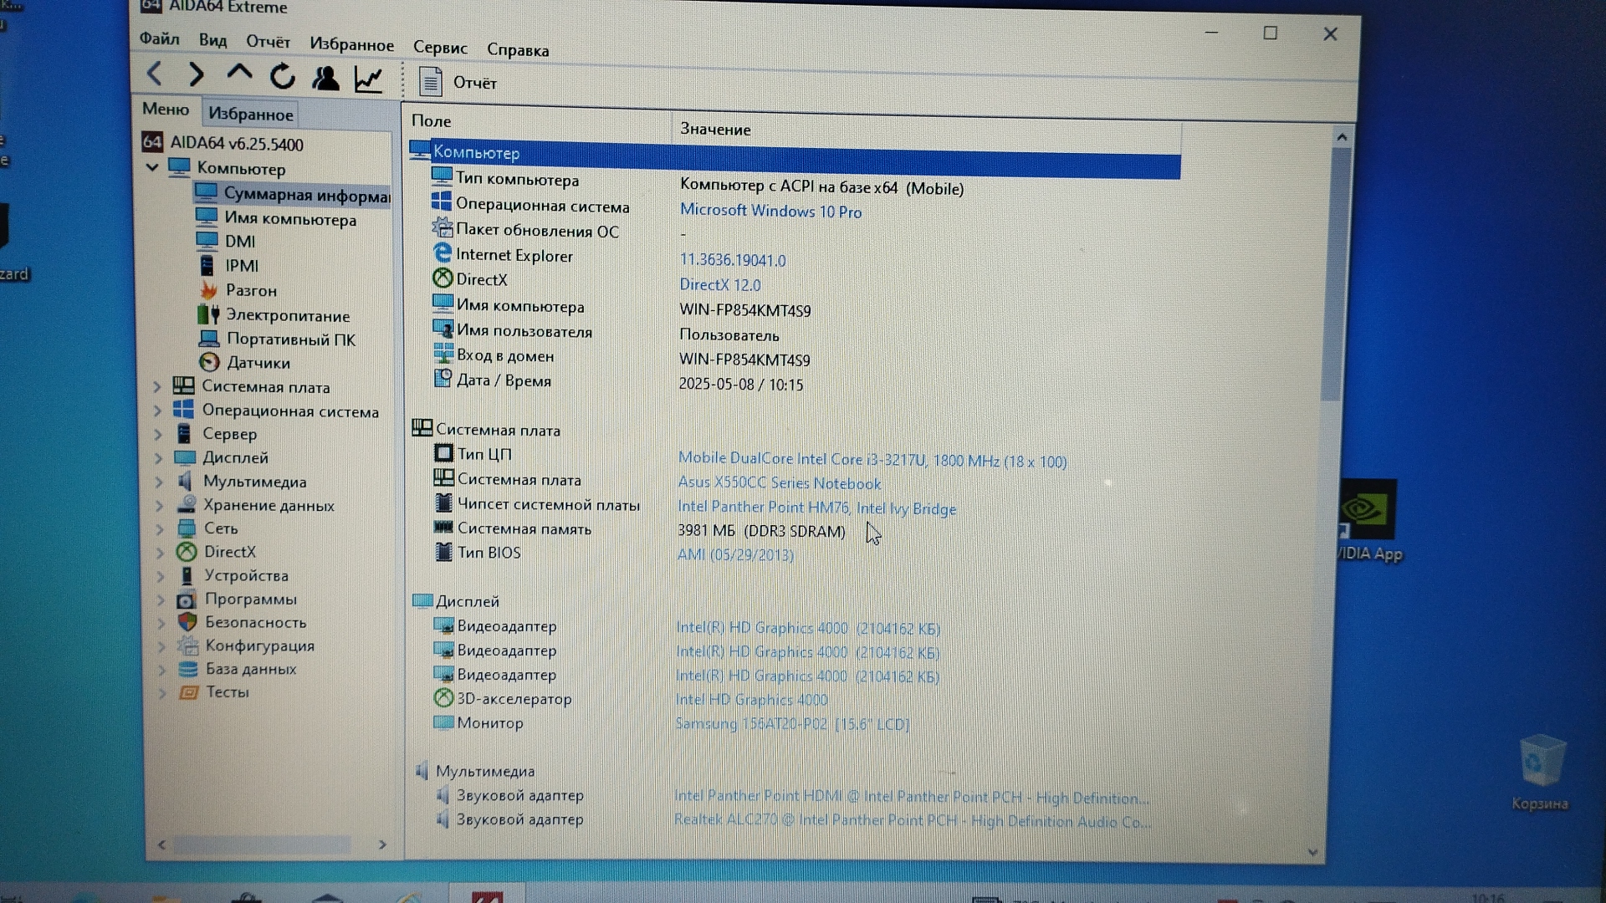Viewport: 1606px width, 903px height.
Task: Open the graph chart toolbar icon
Action: coord(368,80)
